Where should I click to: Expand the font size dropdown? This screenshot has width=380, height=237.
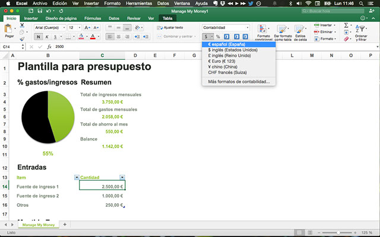(x=79, y=28)
